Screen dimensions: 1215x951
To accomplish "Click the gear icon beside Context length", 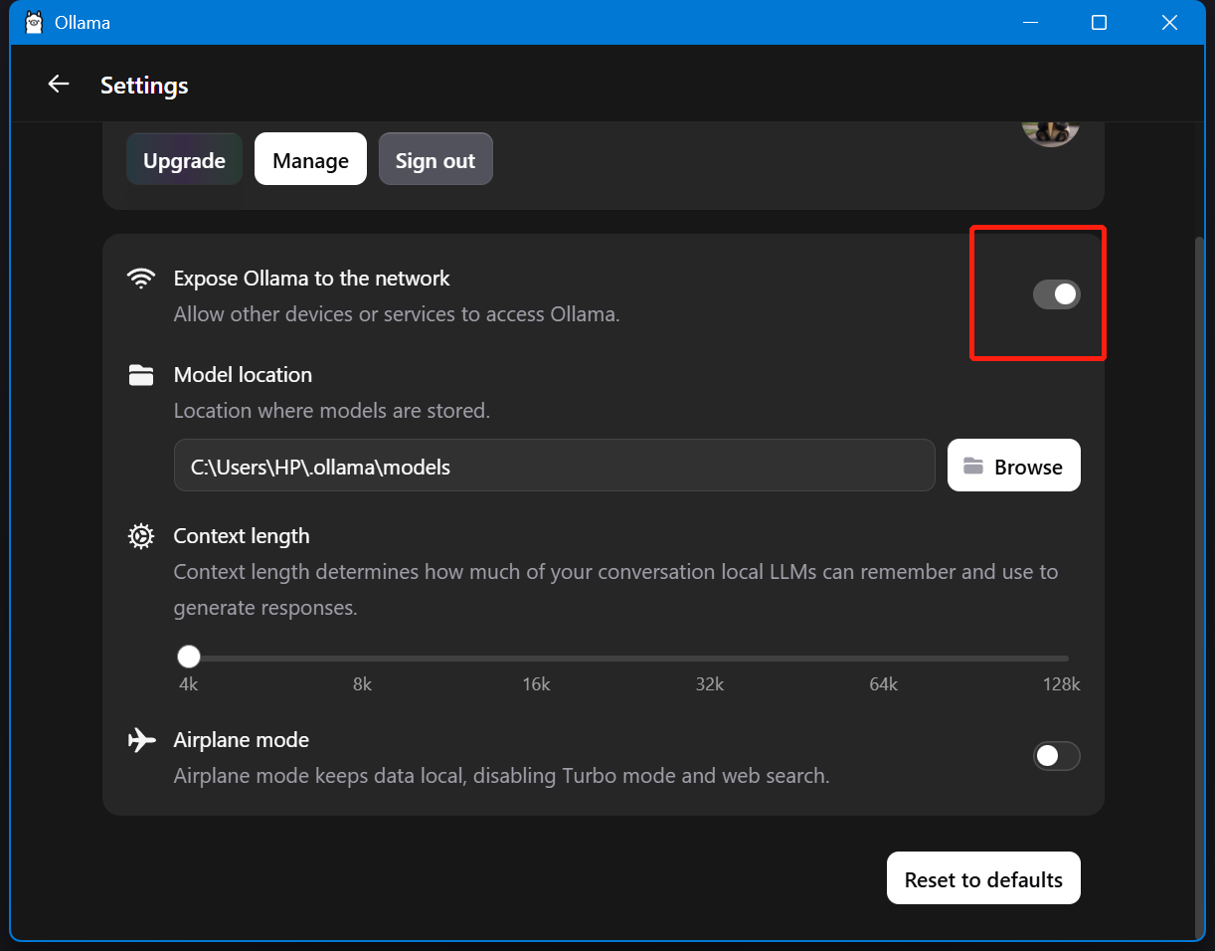I will [x=141, y=536].
